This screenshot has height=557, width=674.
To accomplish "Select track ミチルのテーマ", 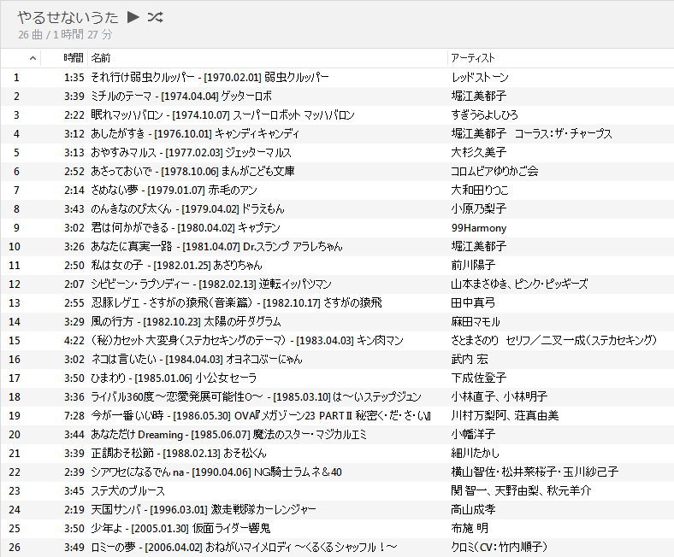I will click(x=337, y=97).
